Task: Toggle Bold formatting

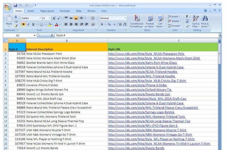Action: (23, 24)
